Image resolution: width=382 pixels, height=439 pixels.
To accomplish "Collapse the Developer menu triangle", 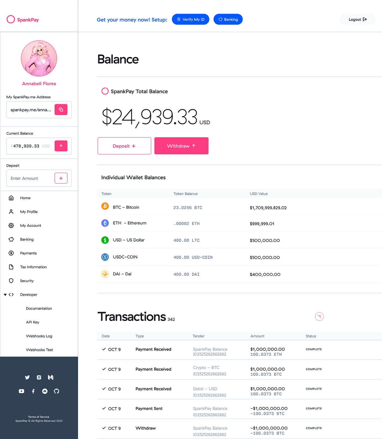I will coord(5,295).
